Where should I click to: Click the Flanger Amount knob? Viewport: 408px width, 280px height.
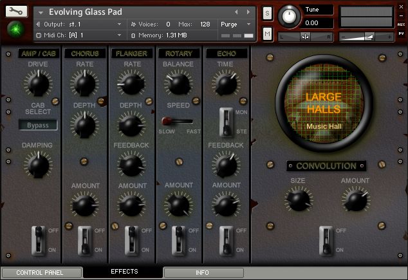tap(131, 205)
